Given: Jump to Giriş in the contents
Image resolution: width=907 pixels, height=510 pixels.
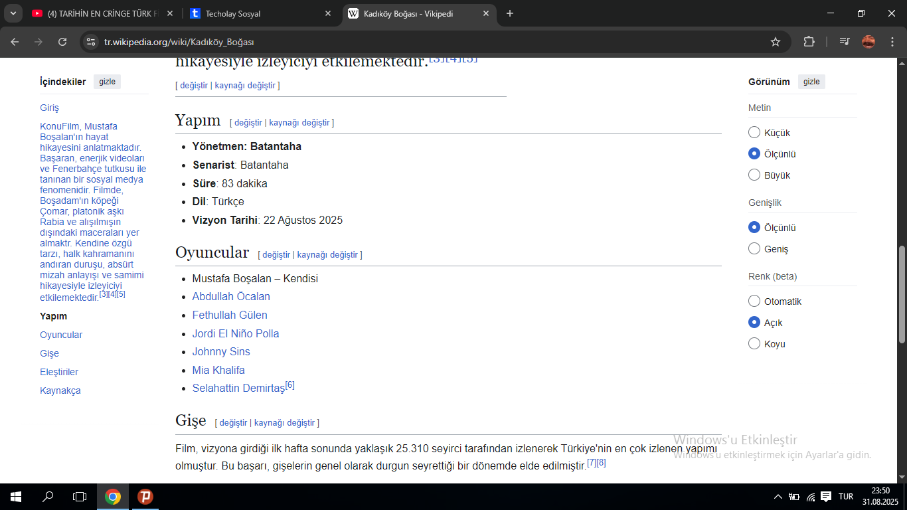Looking at the screenshot, I should pyautogui.click(x=49, y=108).
